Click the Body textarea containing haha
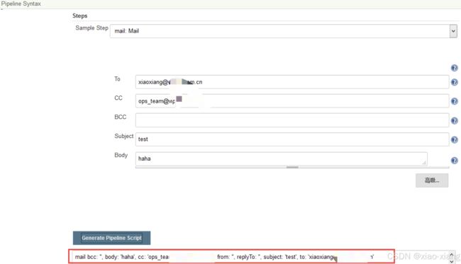Viewport: 461px width, 264px height. point(282,159)
